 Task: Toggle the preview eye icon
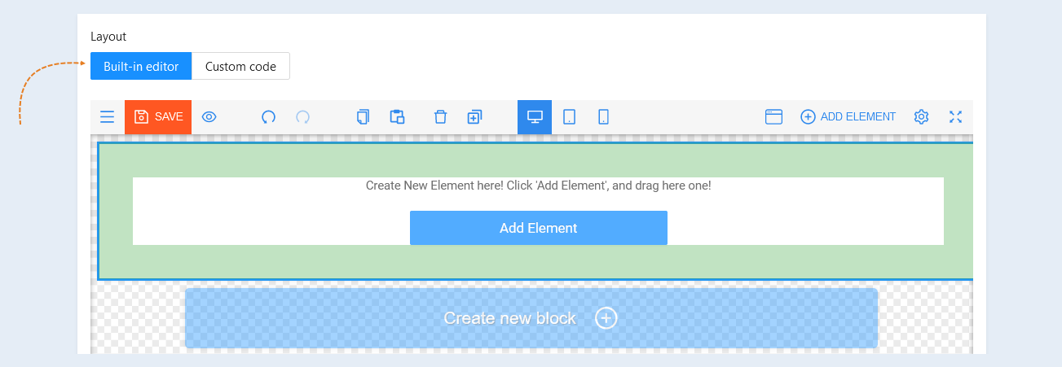[x=209, y=117]
